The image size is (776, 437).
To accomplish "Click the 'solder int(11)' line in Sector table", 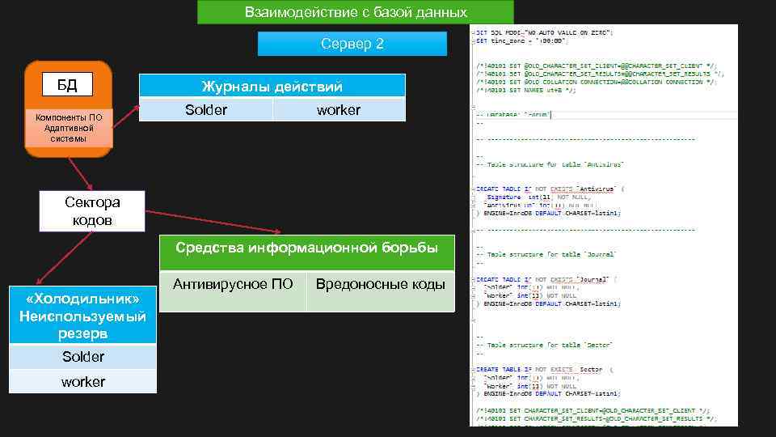I will [530, 378].
